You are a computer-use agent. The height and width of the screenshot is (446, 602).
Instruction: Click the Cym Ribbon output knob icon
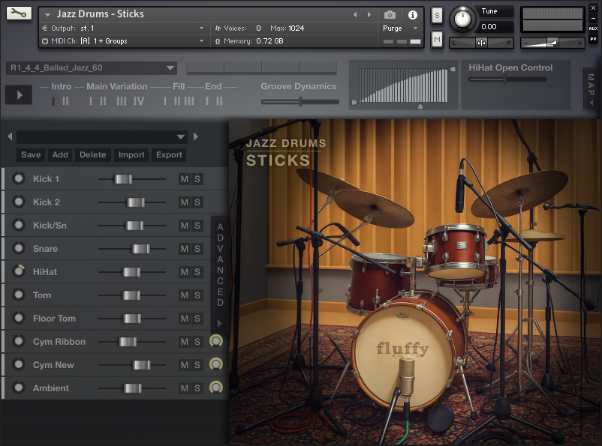click(x=216, y=342)
